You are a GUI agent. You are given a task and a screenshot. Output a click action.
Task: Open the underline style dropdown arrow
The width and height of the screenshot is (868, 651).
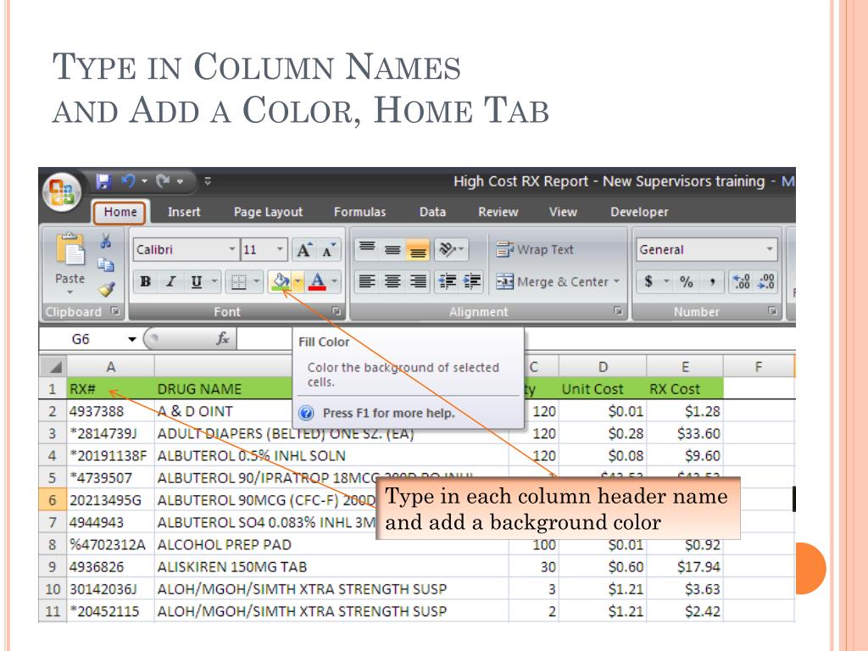(x=214, y=281)
